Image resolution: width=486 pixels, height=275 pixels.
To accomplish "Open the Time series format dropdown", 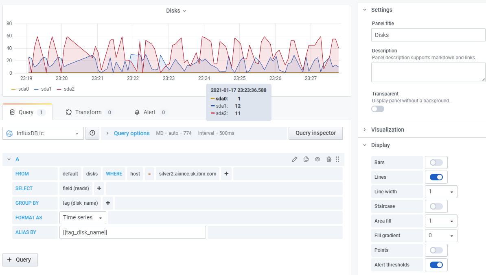I will coord(82,217).
